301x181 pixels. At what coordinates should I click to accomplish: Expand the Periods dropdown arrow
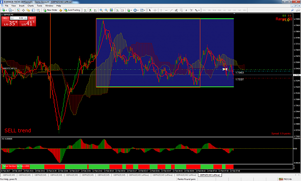coord(138,11)
